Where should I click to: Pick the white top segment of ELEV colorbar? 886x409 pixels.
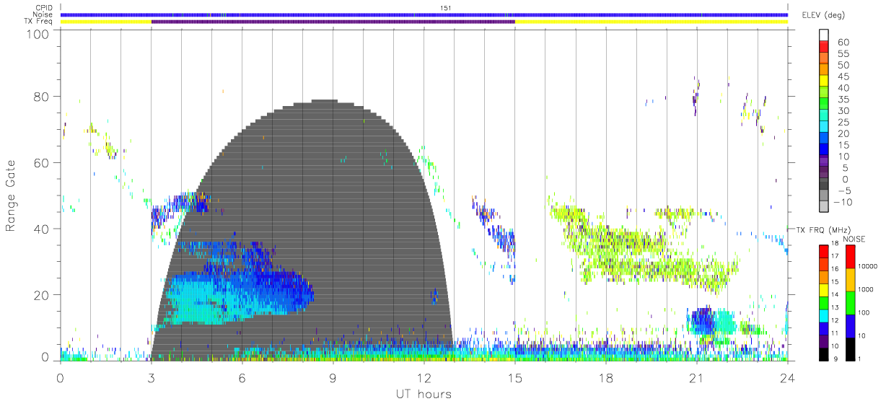tap(824, 35)
